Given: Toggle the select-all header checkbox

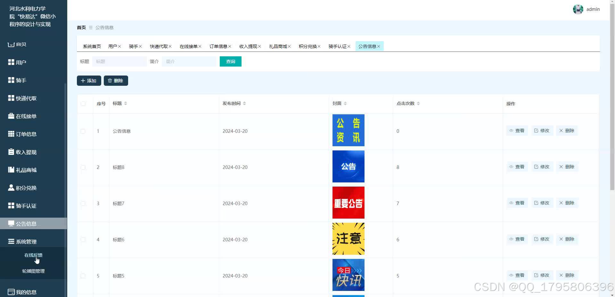Looking at the screenshot, I should click(x=83, y=103).
